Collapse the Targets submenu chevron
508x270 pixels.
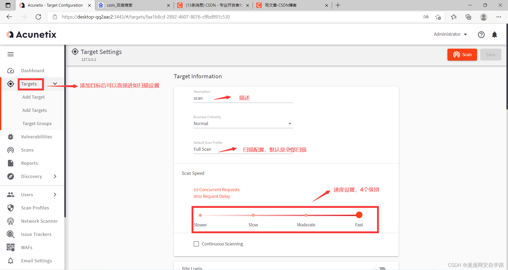pyautogui.click(x=55, y=84)
